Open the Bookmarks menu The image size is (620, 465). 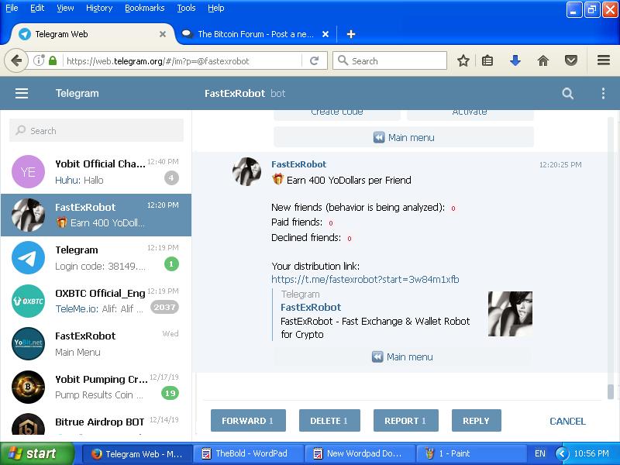[145, 8]
